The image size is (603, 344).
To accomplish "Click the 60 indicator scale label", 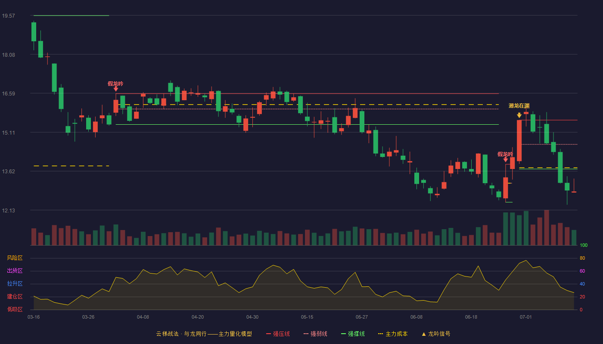I will tap(582, 271).
